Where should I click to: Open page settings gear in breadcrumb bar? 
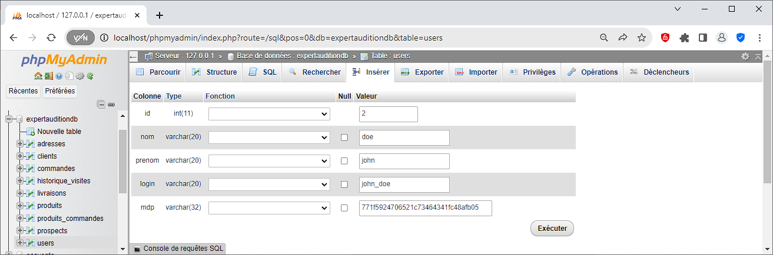click(x=745, y=56)
